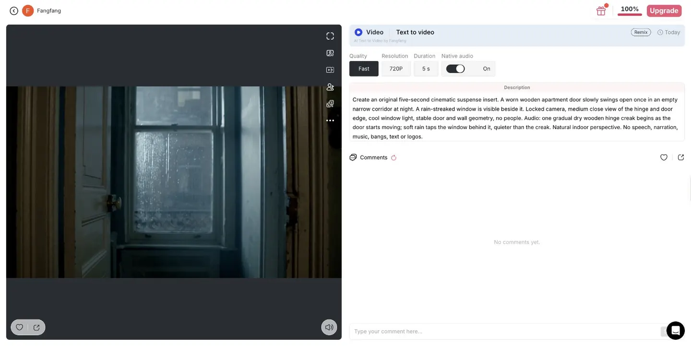Open the image-to-video icon above the dots
Screen dimensions: 691x346
click(330, 104)
